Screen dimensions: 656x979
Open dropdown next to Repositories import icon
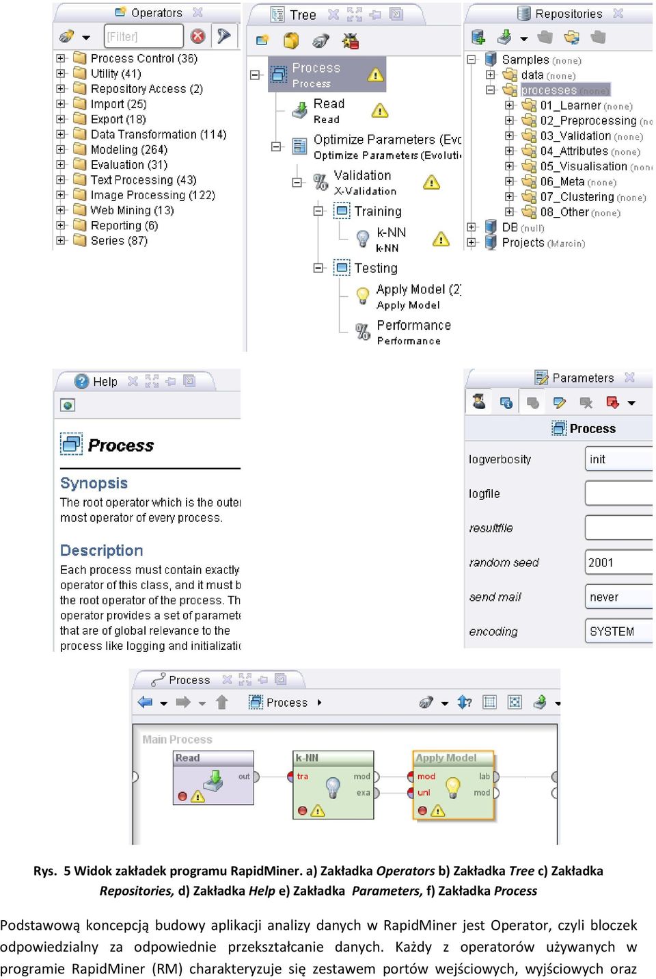pos(523,39)
